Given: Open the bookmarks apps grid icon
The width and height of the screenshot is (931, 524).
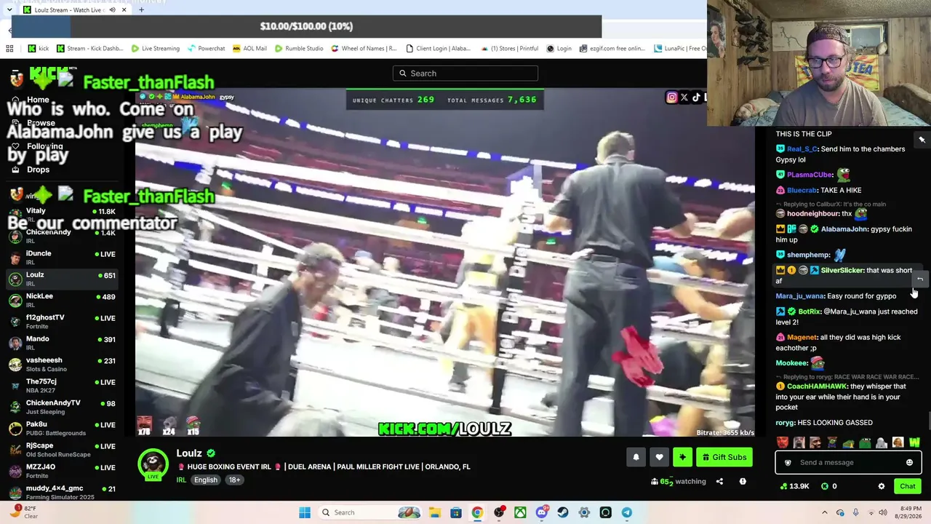Looking at the screenshot, I should click(x=9, y=49).
